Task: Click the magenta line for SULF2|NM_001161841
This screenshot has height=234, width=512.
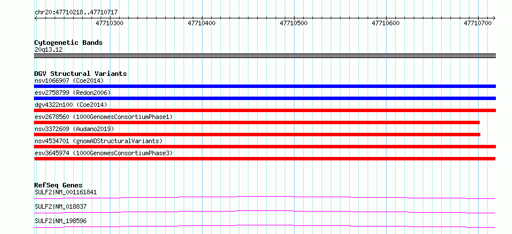Action: (x=265, y=197)
